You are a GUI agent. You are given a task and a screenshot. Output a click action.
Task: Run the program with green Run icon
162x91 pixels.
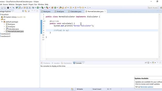point(38,8)
